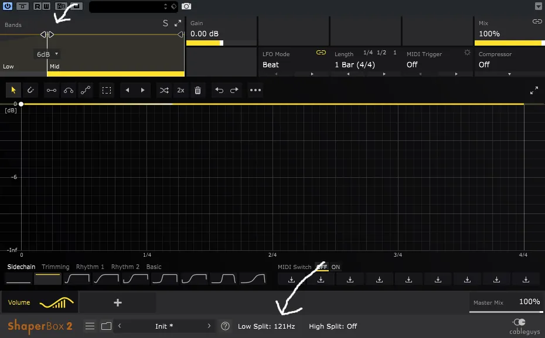This screenshot has height=338, width=545.
Task: Click the 2x double button
Action: [x=180, y=90]
